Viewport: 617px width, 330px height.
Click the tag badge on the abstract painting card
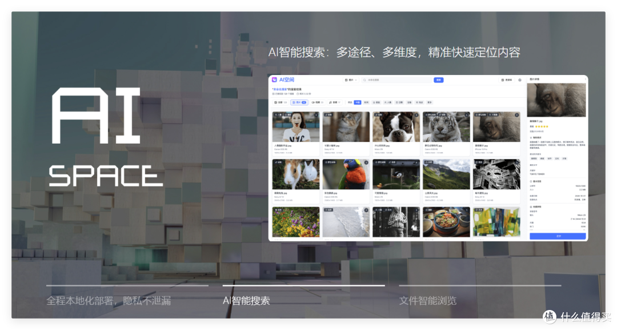click(x=479, y=210)
